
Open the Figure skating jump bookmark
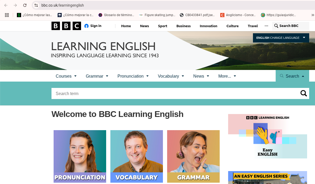coord(157,15)
